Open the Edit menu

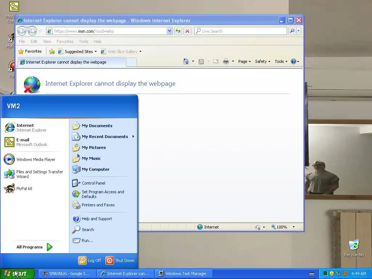[34, 41]
